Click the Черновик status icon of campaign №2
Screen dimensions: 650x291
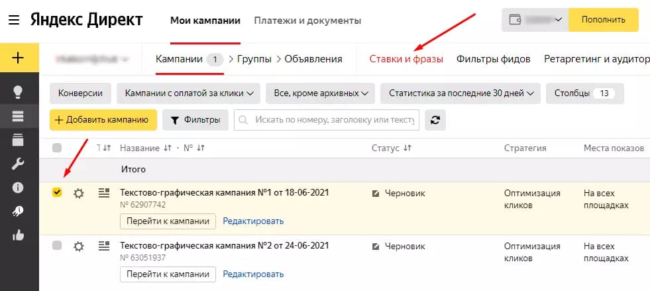376,247
